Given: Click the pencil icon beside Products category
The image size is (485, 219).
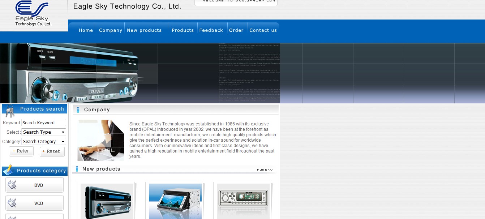Looking at the screenshot, I should coord(8,170).
